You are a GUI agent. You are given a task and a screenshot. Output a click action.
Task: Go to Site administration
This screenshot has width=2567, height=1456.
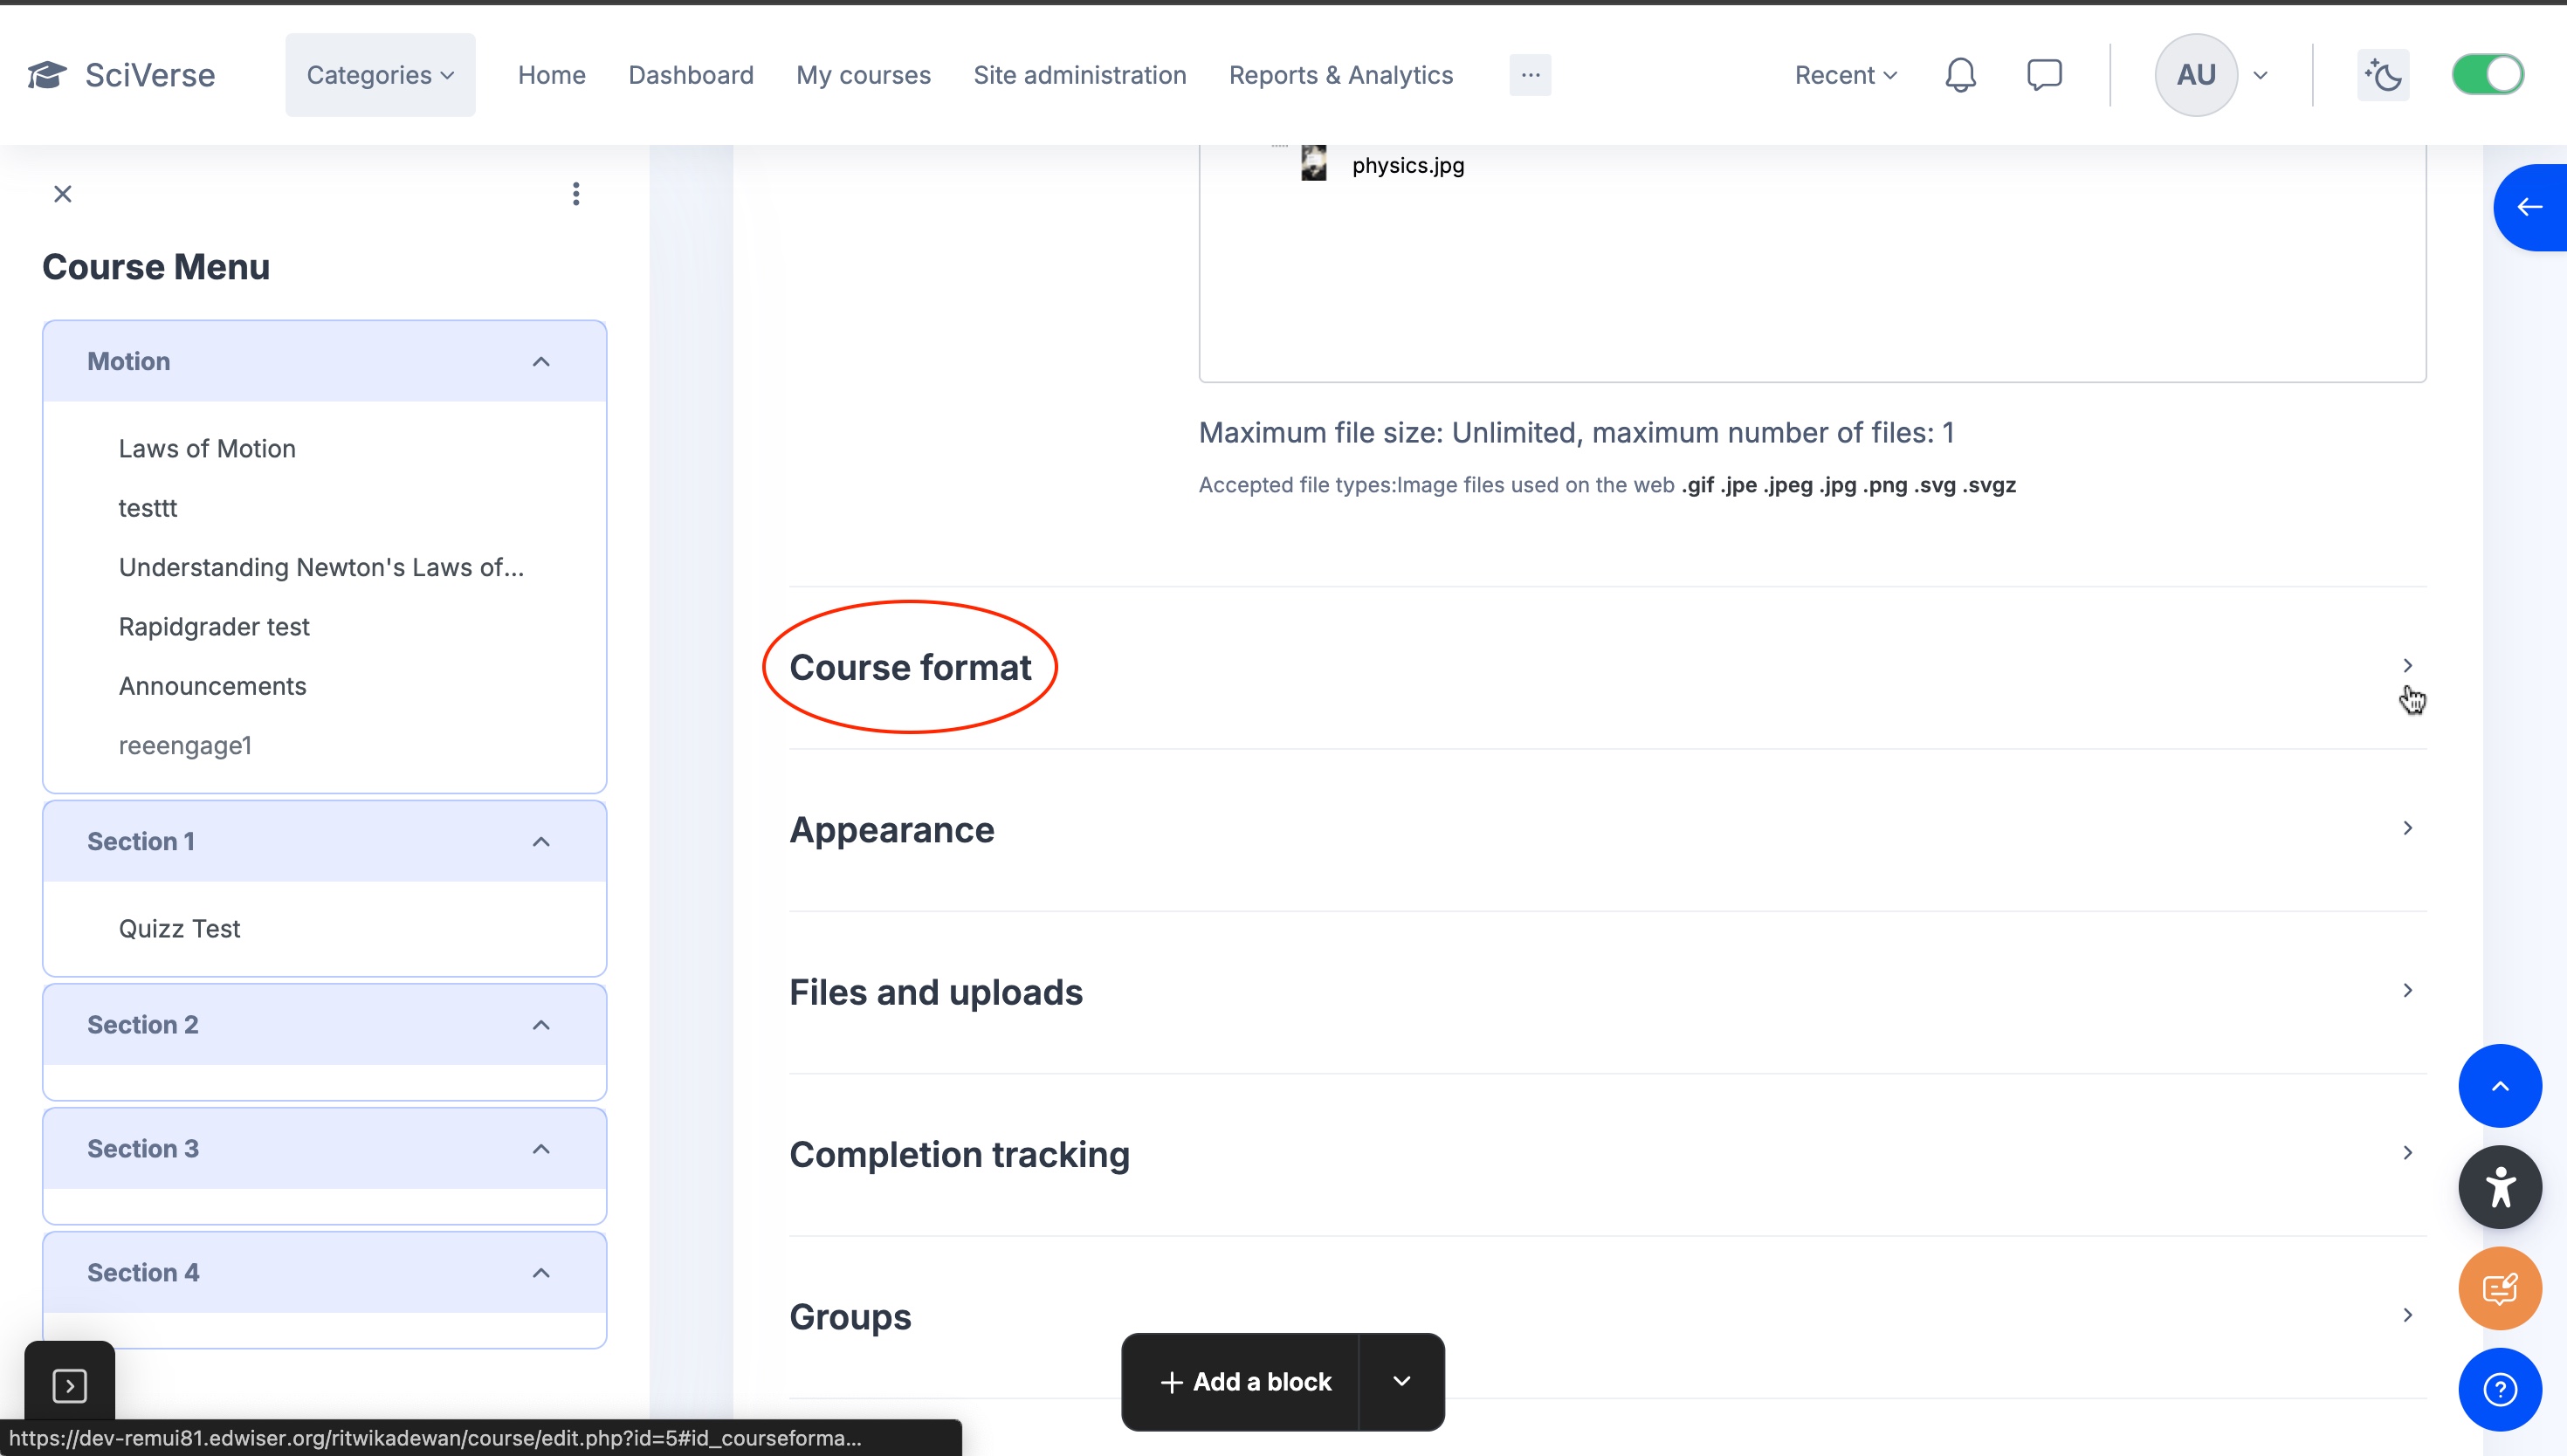point(1079,75)
